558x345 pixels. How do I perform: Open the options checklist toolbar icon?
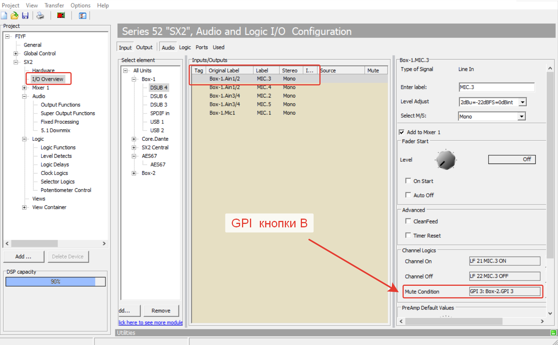[82, 16]
